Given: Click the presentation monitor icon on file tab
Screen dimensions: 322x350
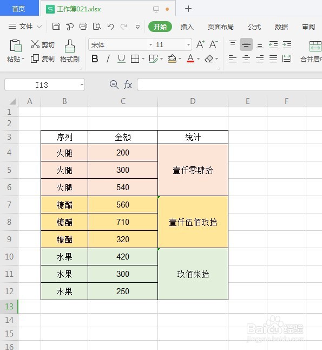Looking at the screenshot, I should click(x=156, y=9).
